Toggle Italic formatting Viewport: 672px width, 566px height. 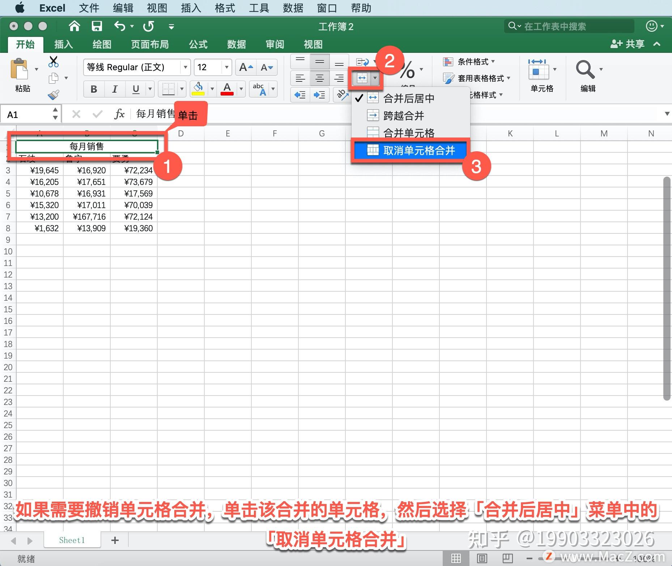tap(115, 89)
